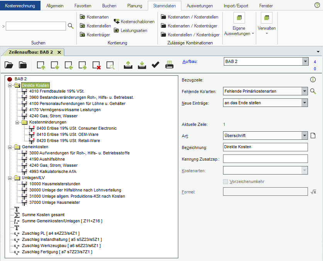
Task: Move line left (outdent) icon
Action: click(69, 65)
